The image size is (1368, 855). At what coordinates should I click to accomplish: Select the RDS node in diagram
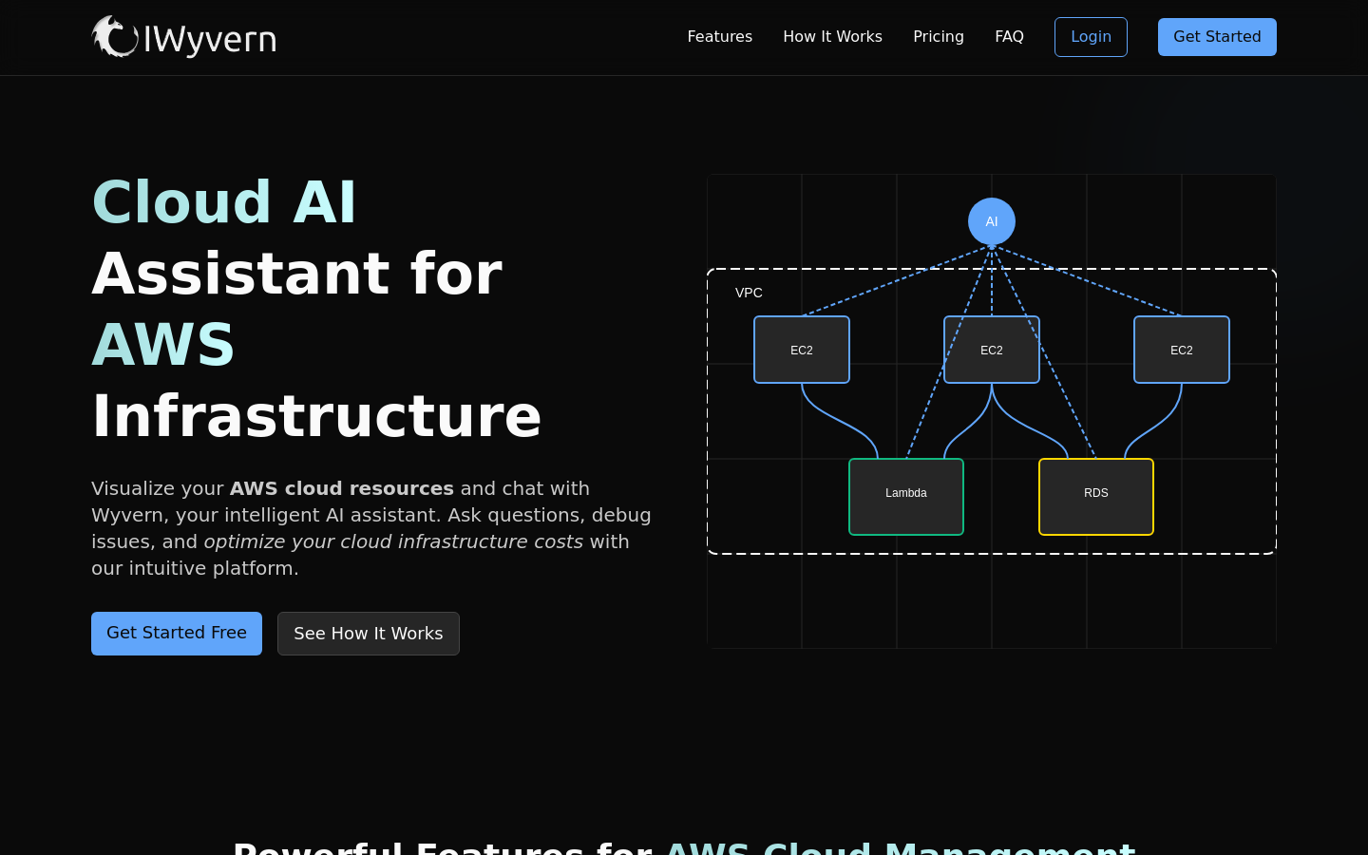[x=1096, y=497]
